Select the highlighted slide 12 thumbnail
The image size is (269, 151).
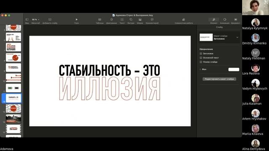coord(13,98)
